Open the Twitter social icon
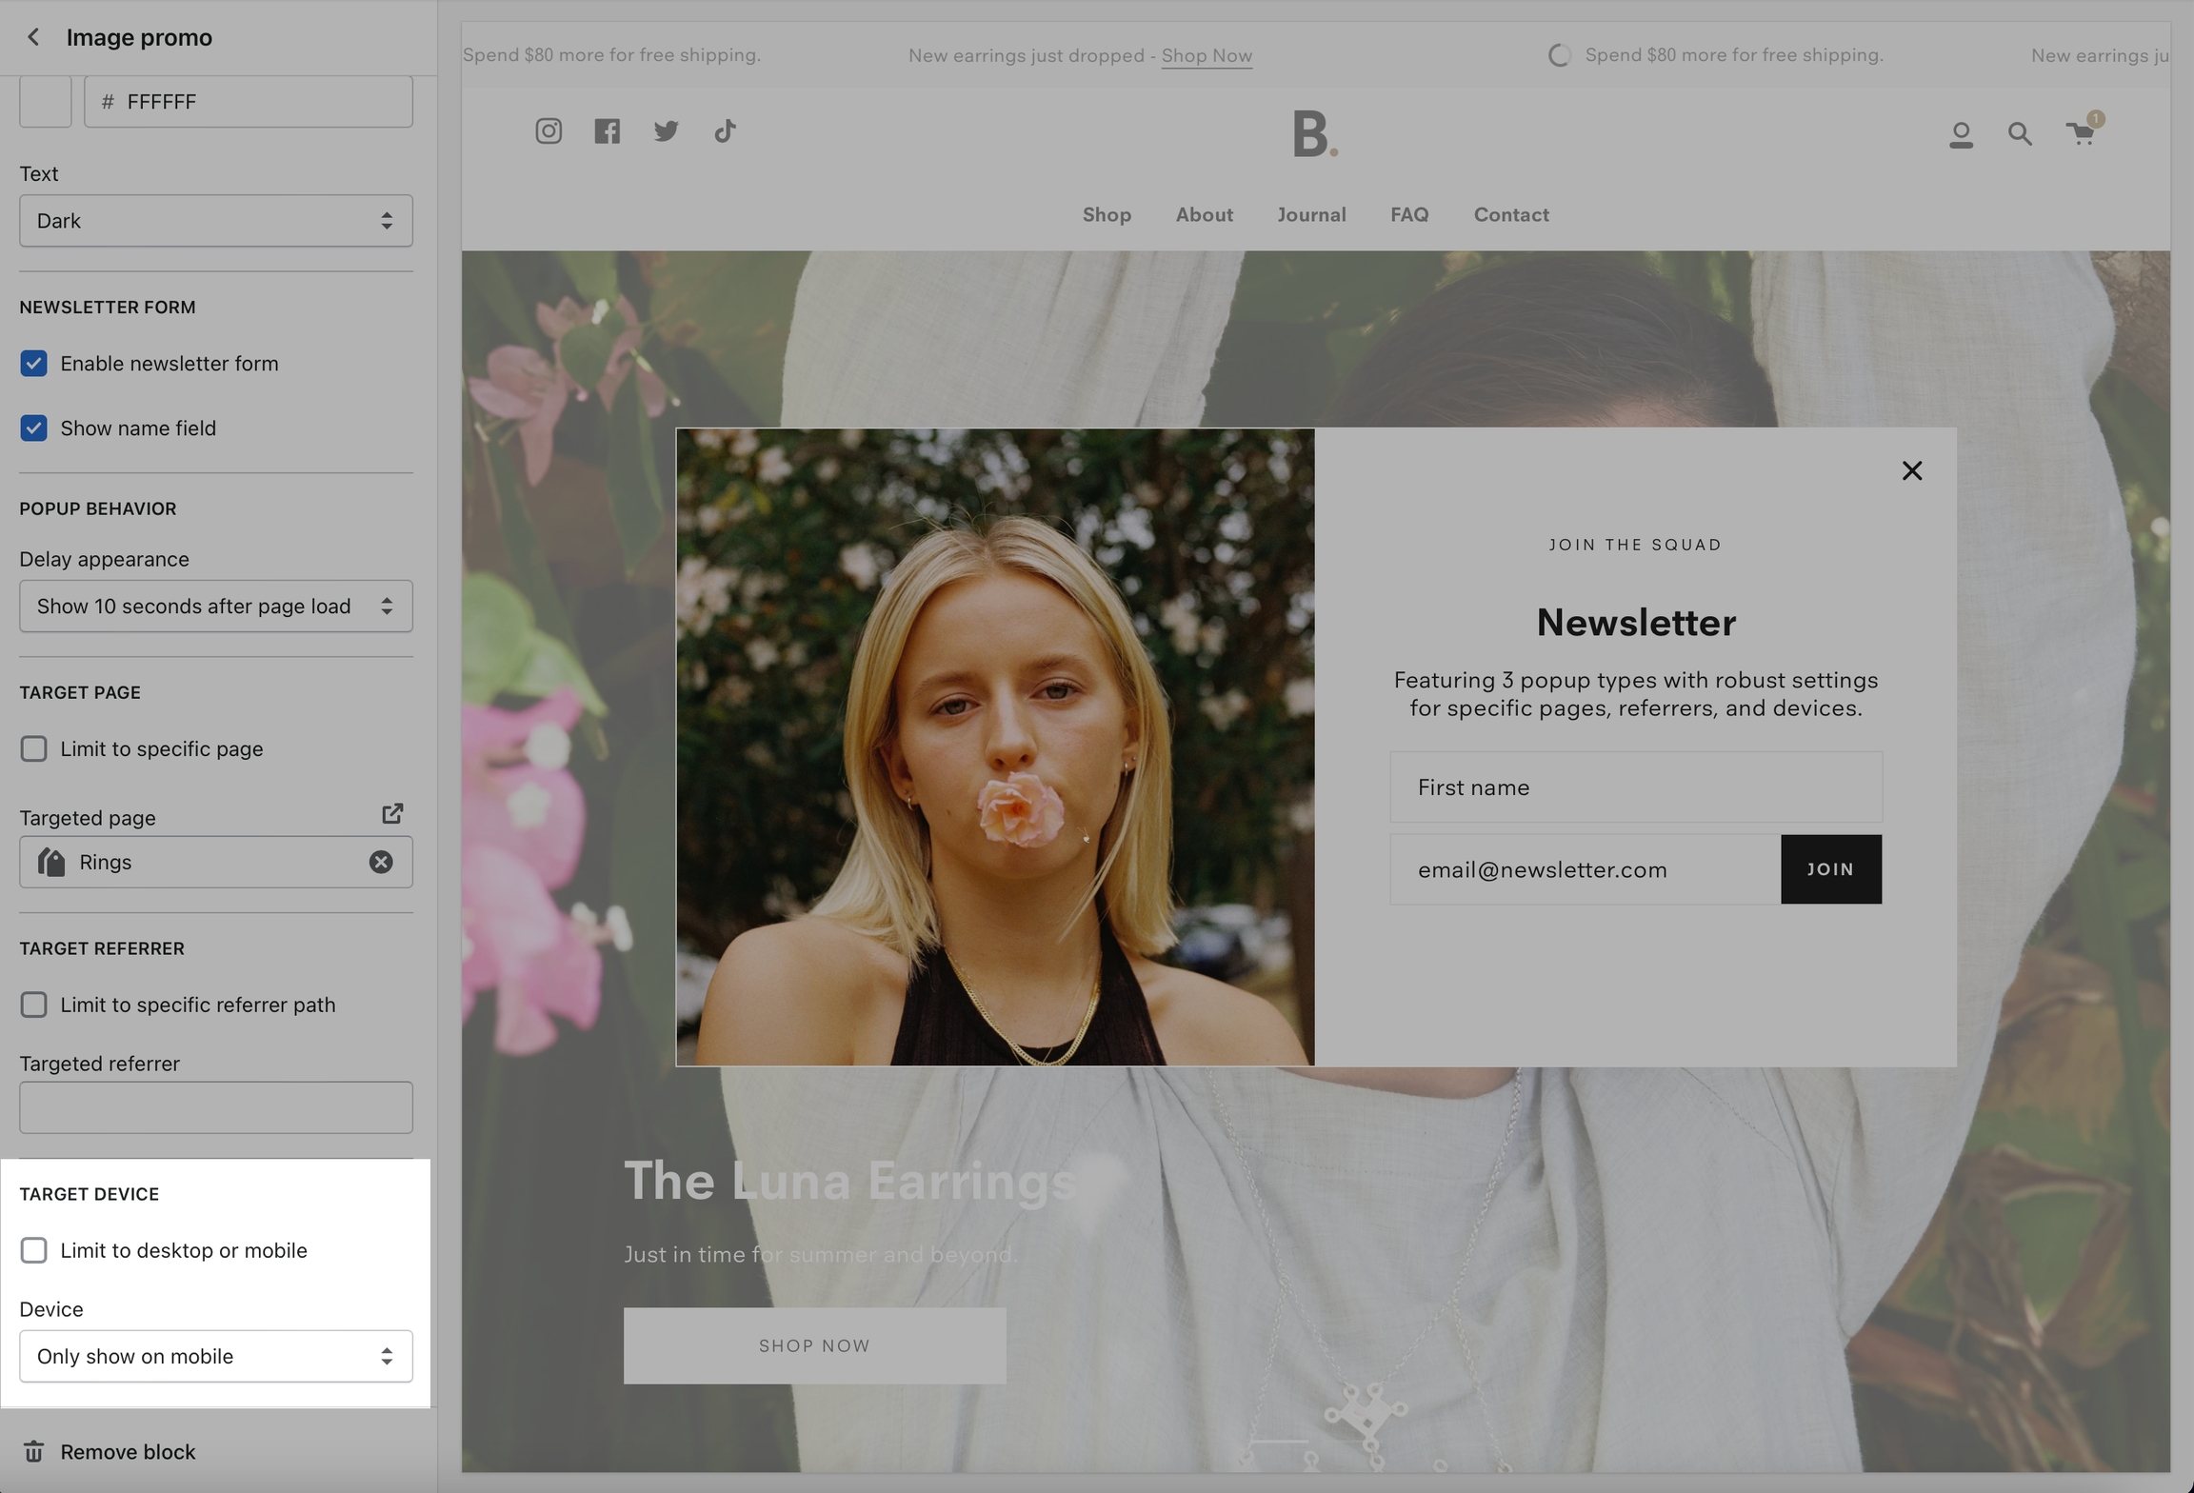Screen dimensions: 2194x1493 (666, 130)
